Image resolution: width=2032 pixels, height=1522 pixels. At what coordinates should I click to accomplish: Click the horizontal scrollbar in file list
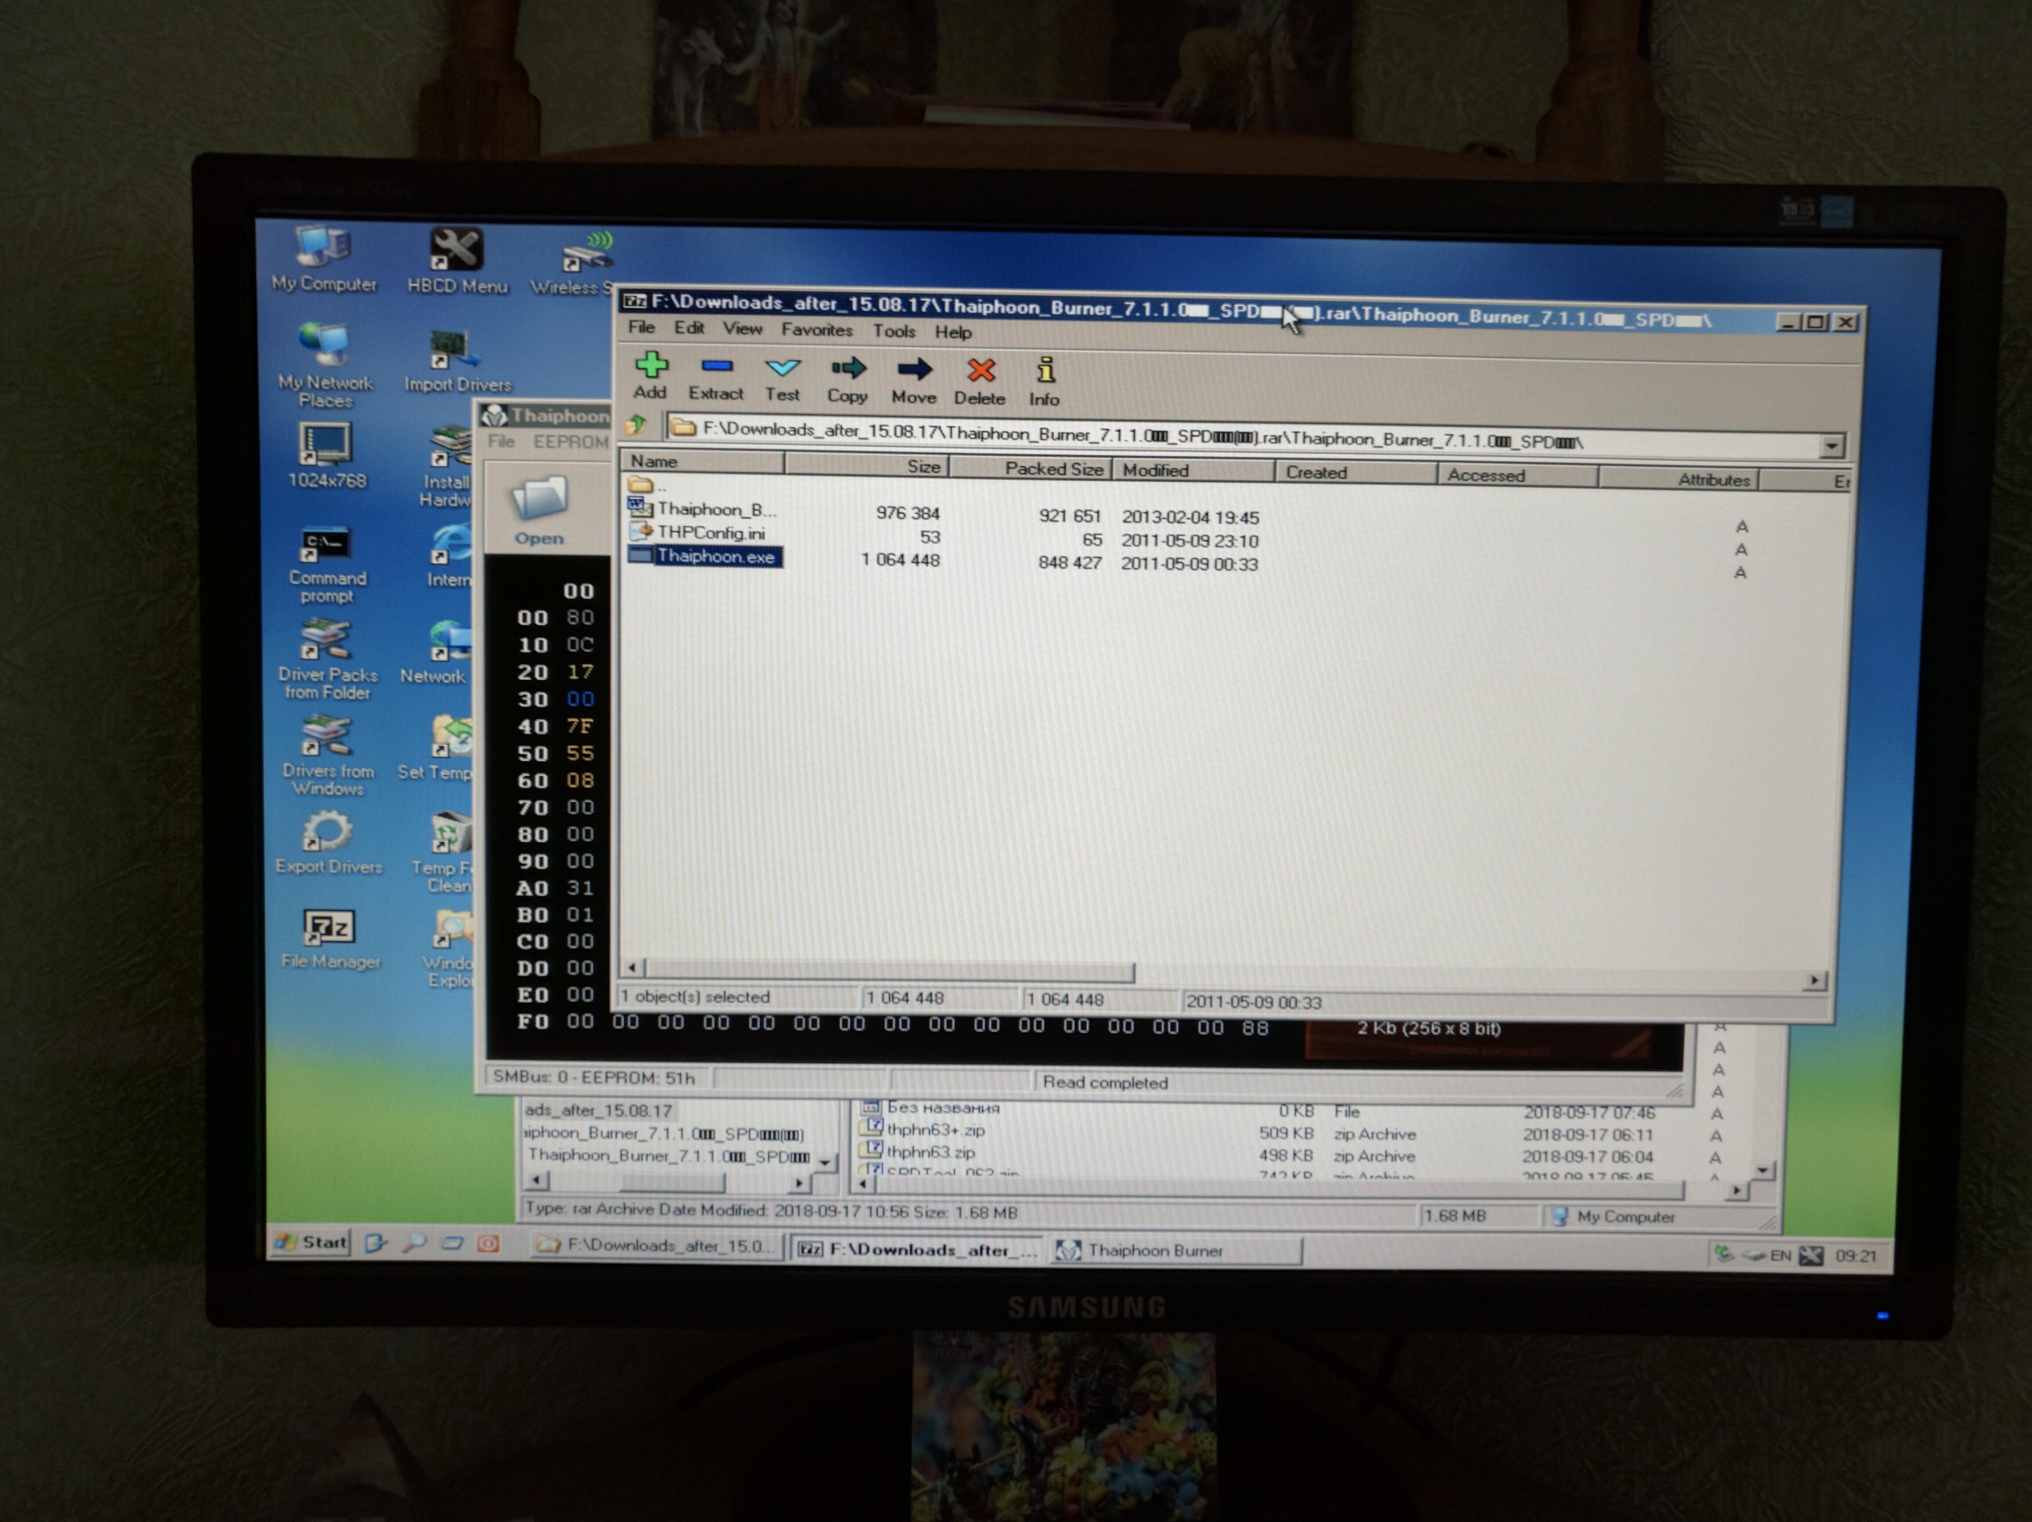point(889,970)
